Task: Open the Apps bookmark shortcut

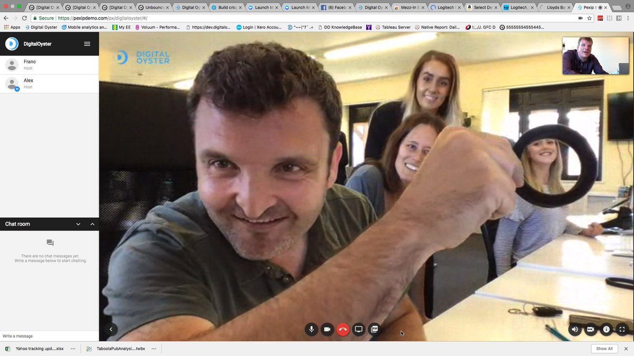Action: (x=12, y=27)
